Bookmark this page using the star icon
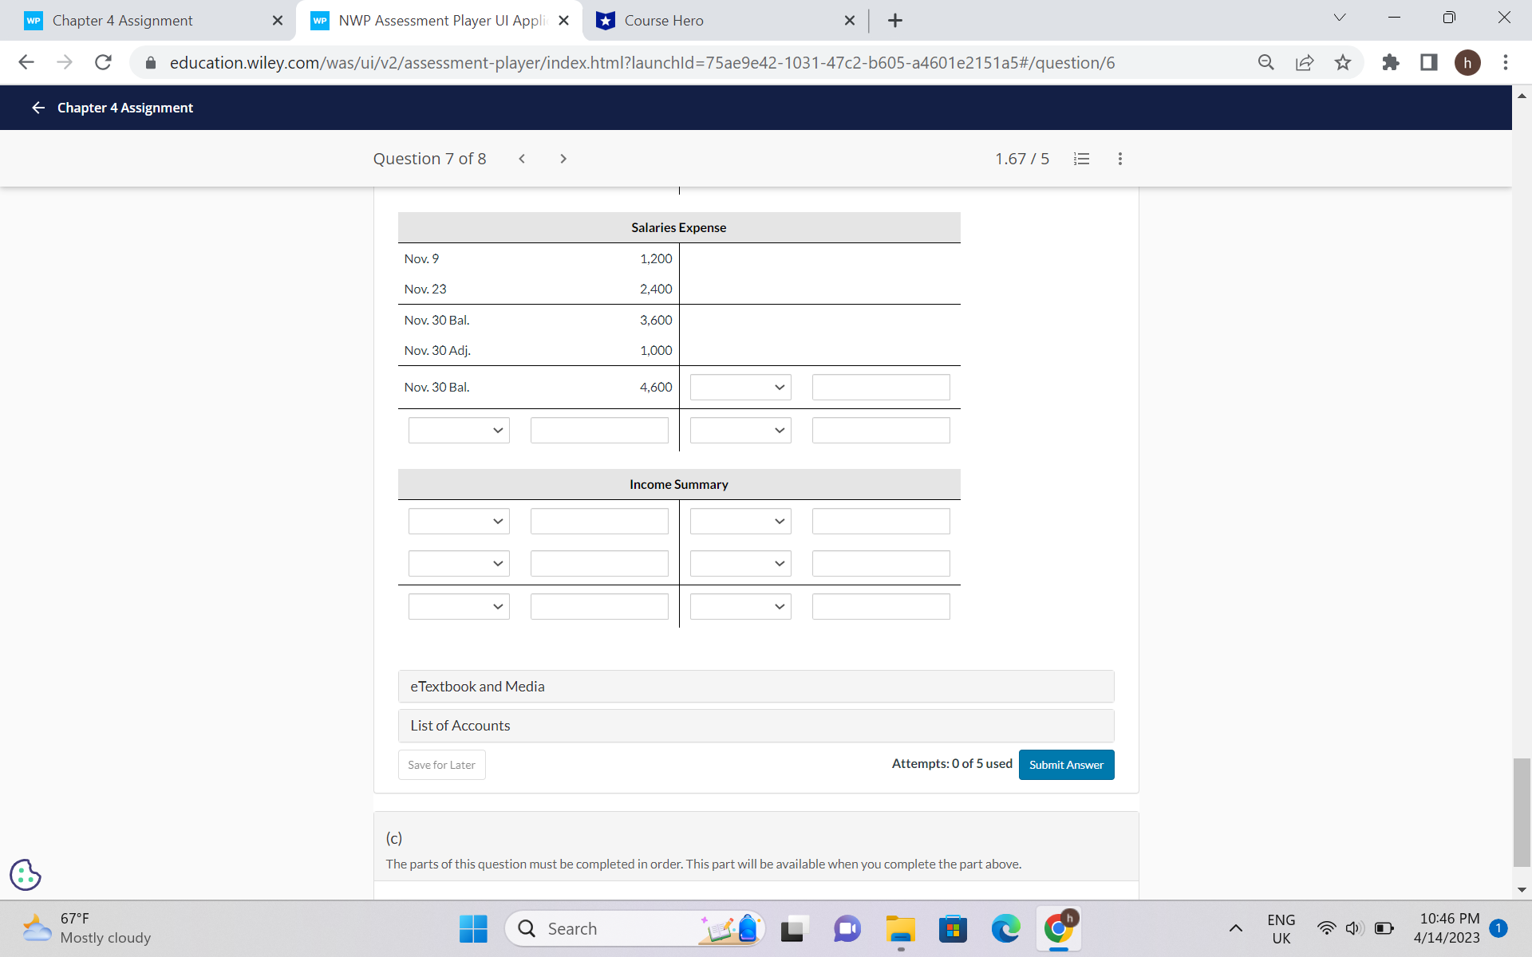The width and height of the screenshot is (1532, 957). pyautogui.click(x=1343, y=62)
